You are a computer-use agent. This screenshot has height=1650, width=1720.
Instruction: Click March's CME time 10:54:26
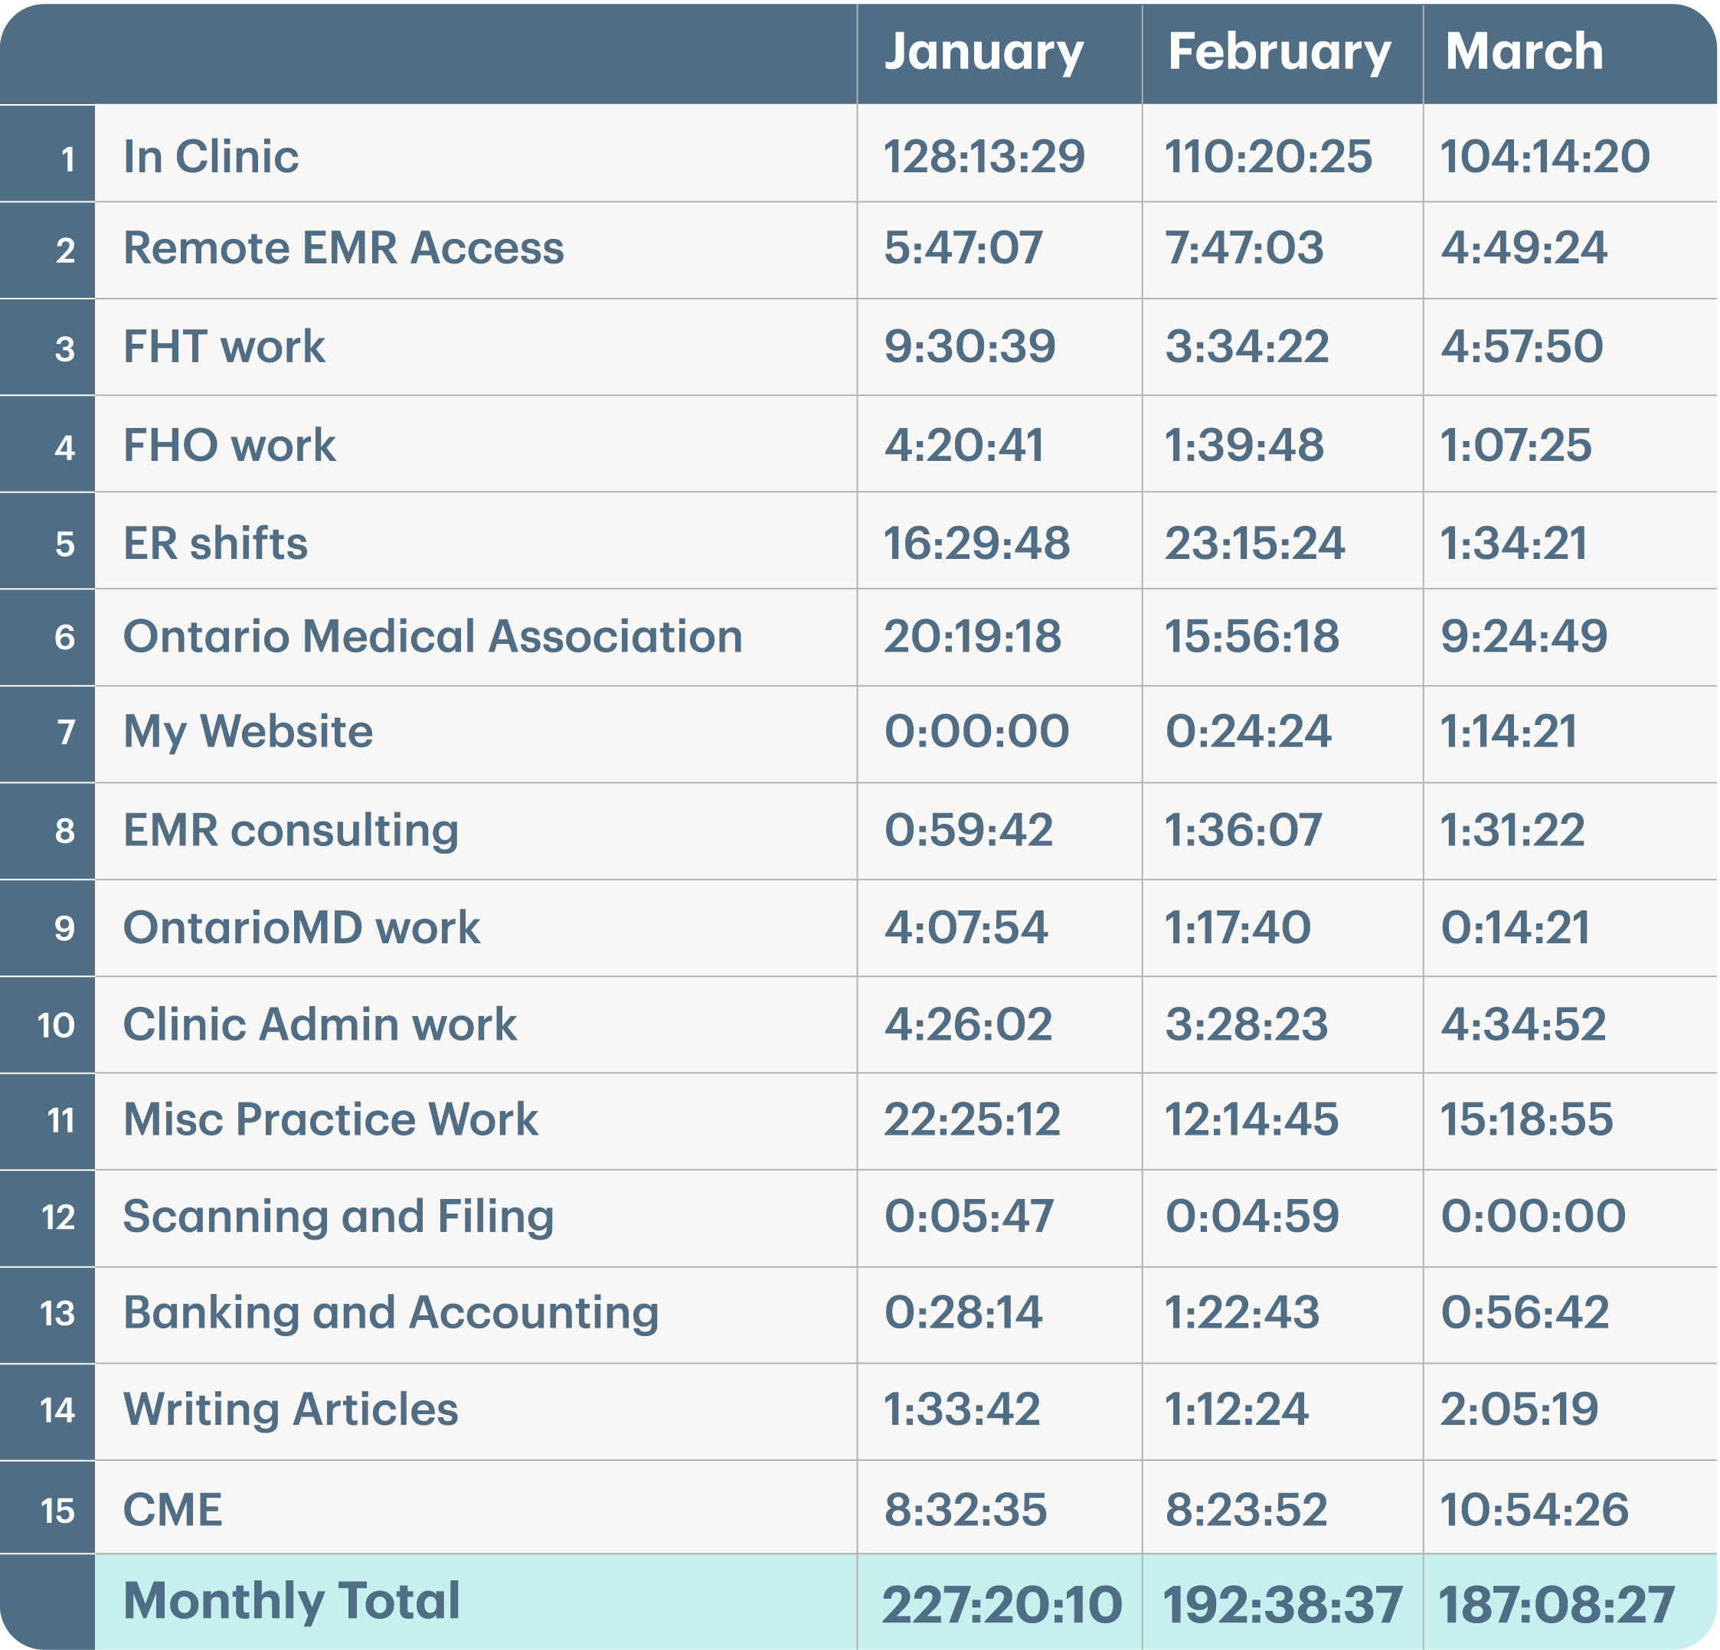coord(1534,1509)
